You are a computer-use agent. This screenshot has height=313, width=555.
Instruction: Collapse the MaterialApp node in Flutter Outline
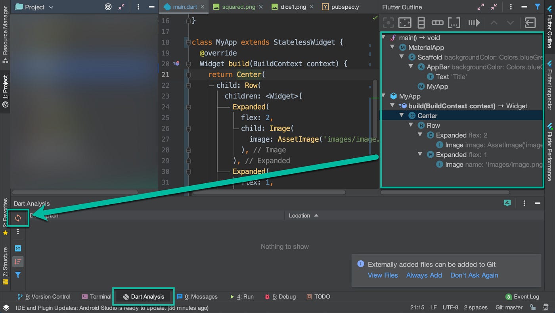(392, 47)
